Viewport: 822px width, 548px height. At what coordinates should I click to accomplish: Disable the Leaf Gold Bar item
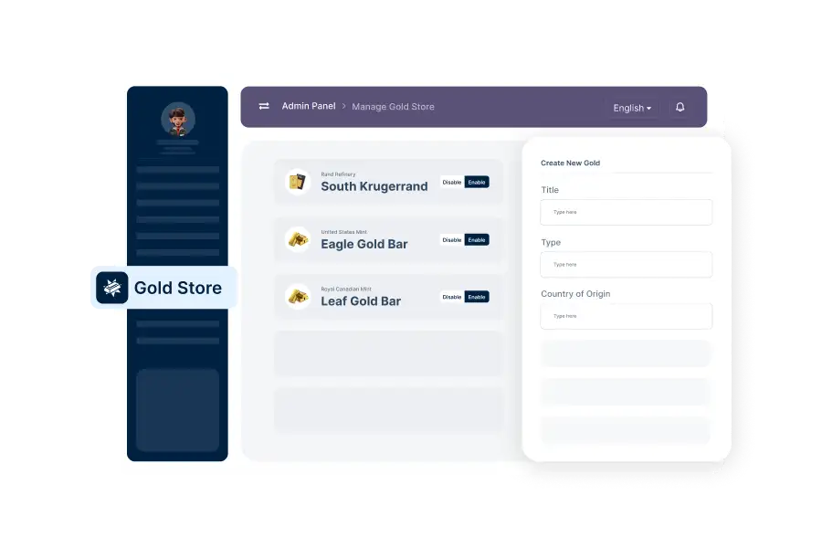(452, 297)
